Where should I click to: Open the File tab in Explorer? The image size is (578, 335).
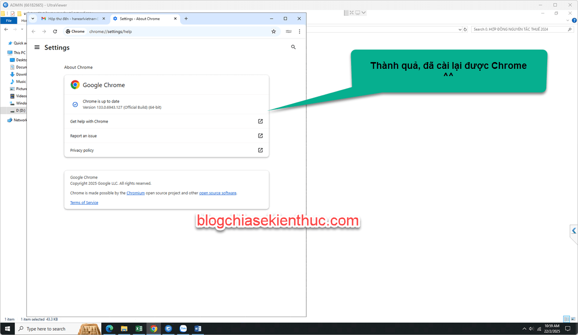click(9, 21)
